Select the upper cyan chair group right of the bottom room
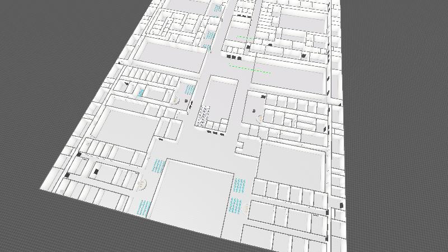This screenshot has width=448, height=252. [240, 185]
